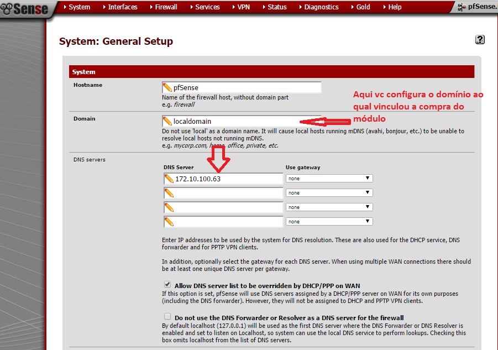Click pencil icon in third DNS server field
The width and height of the screenshot is (498, 350).
click(169, 207)
